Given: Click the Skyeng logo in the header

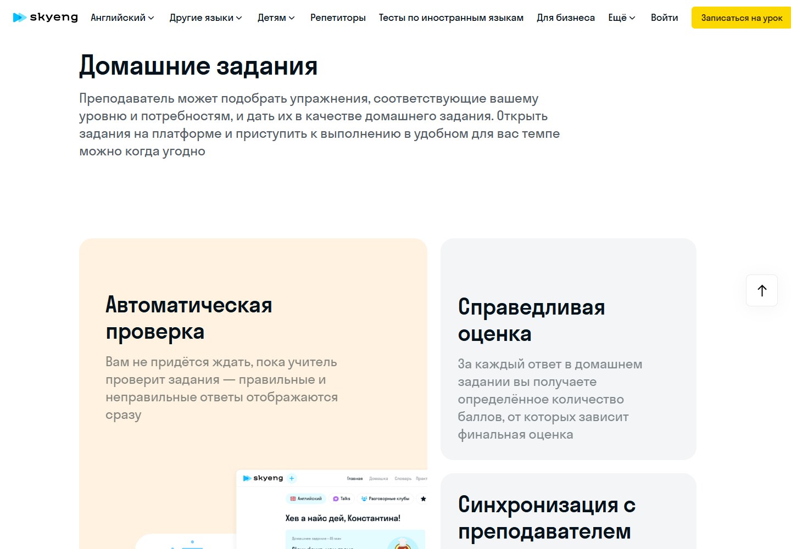Looking at the screenshot, I should 45,18.
